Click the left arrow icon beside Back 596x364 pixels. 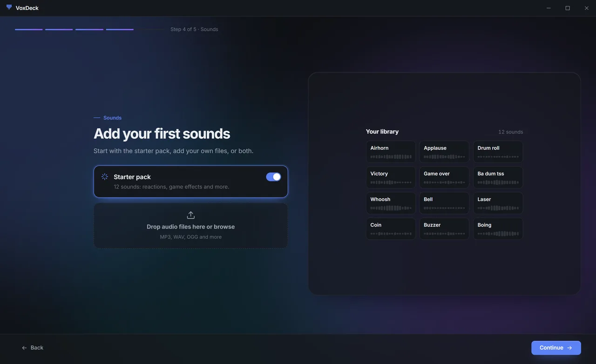click(x=24, y=348)
